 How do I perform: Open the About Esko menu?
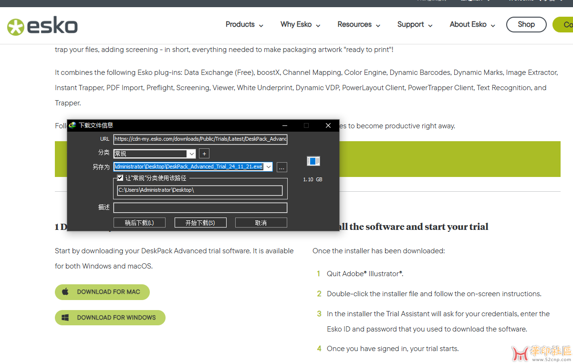(x=472, y=24)
